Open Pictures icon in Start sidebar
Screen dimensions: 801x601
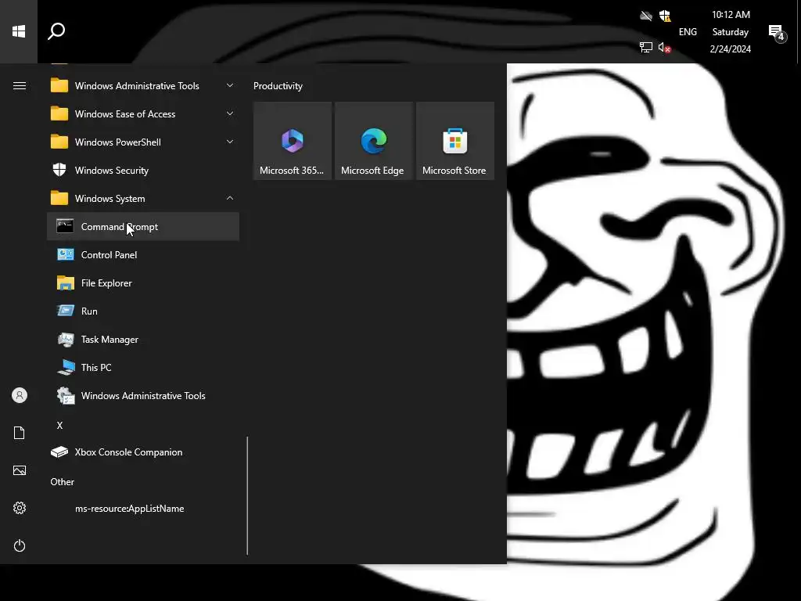(x=20, y=470)
